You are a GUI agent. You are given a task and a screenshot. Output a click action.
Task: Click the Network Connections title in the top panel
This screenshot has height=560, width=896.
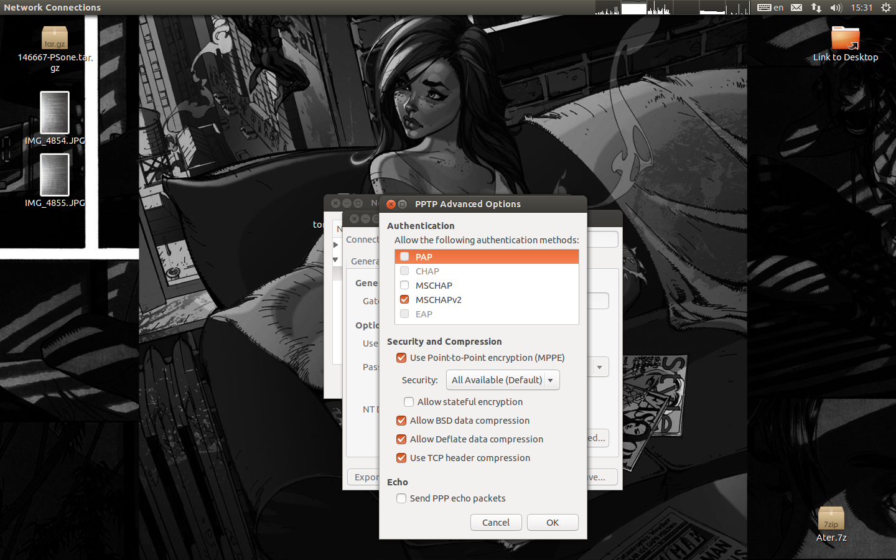pos(52,7)
